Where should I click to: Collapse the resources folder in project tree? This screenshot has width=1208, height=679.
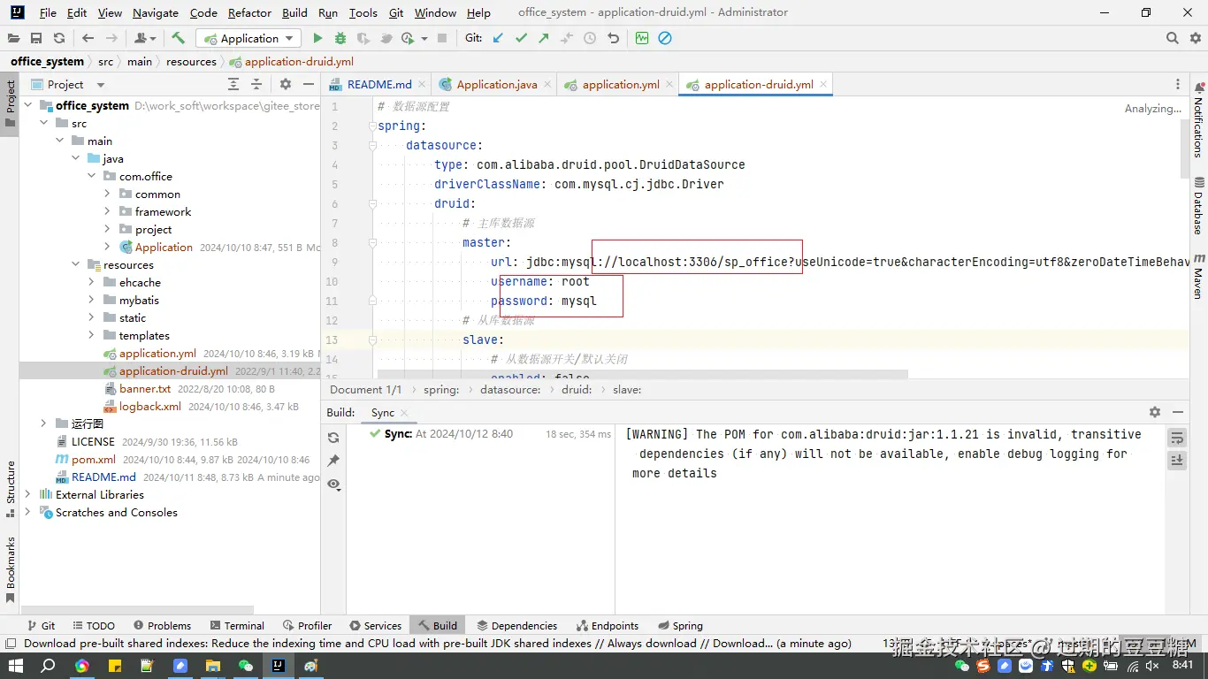click(76, 264)
